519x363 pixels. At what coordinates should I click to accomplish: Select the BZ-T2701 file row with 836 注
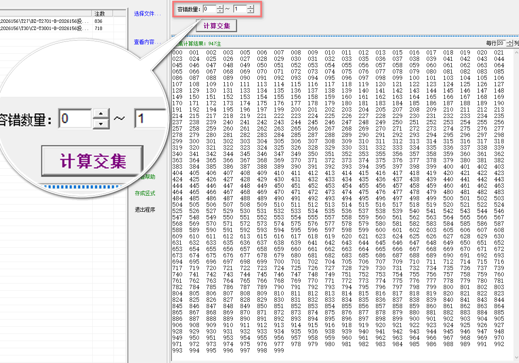click(x=63, y=21)
